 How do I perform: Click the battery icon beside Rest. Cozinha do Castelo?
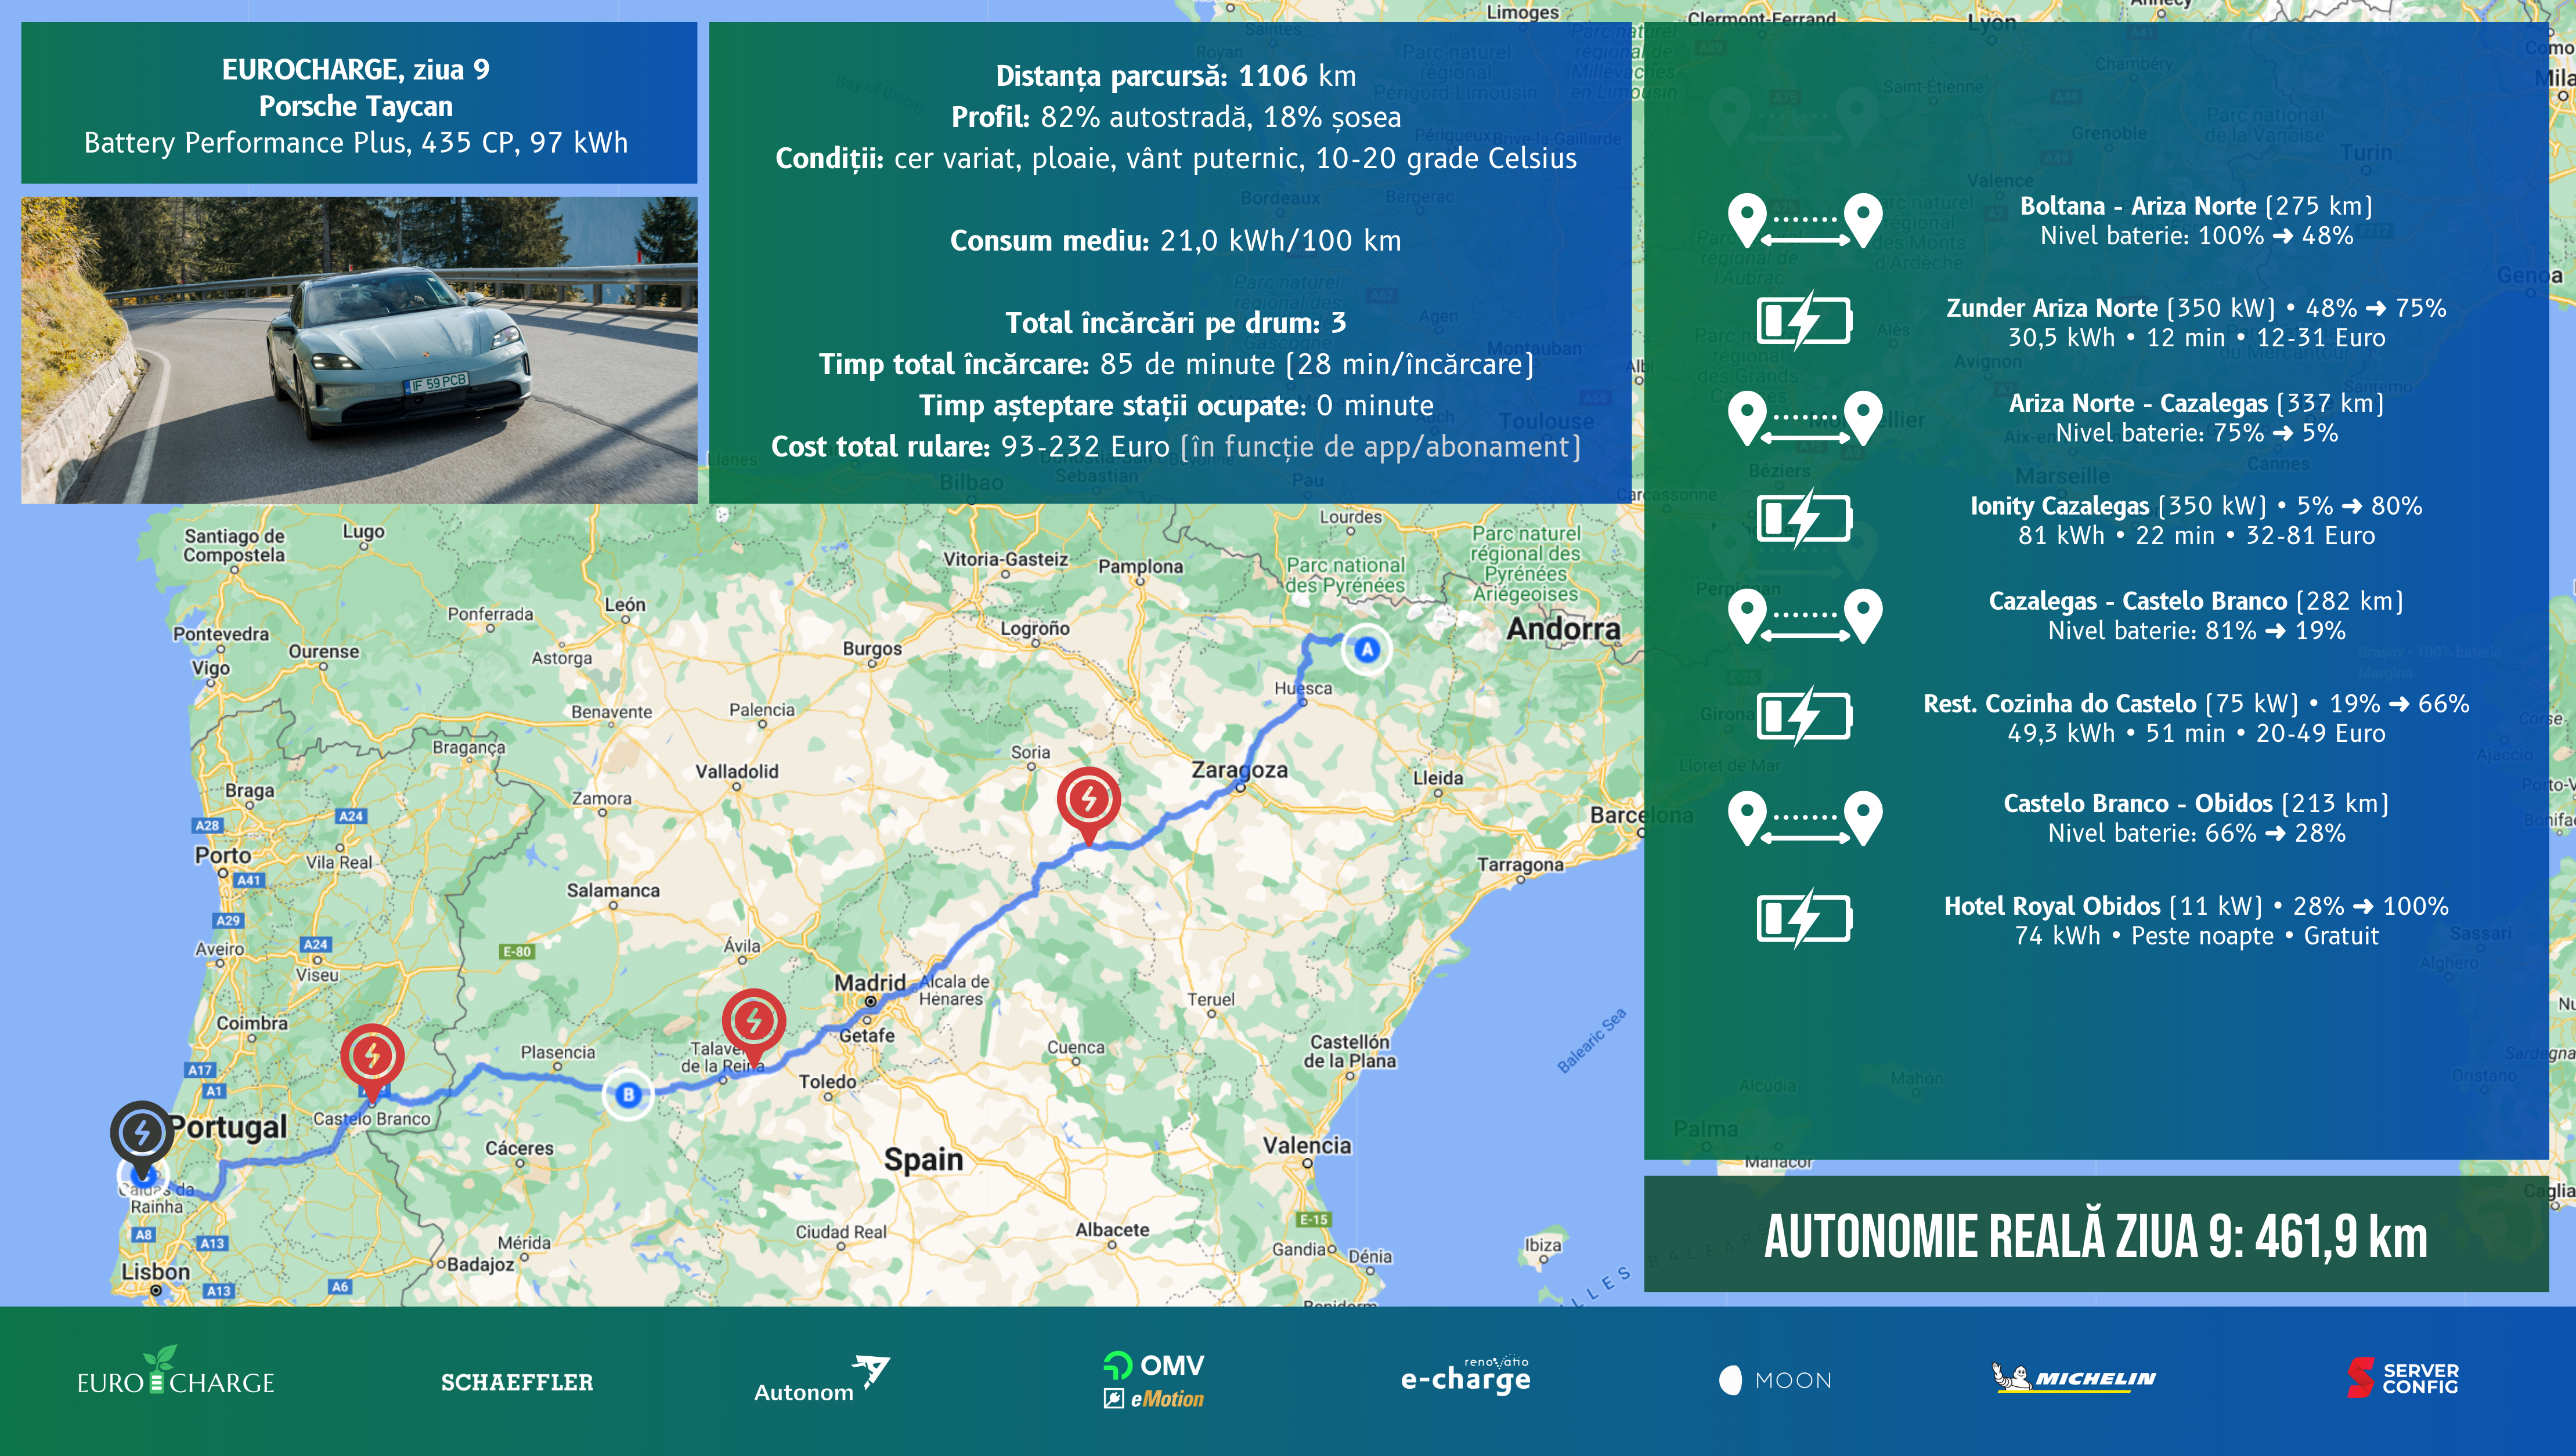coord(1805,717)
